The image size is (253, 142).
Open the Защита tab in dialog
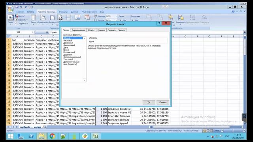[x=122, y=30]
